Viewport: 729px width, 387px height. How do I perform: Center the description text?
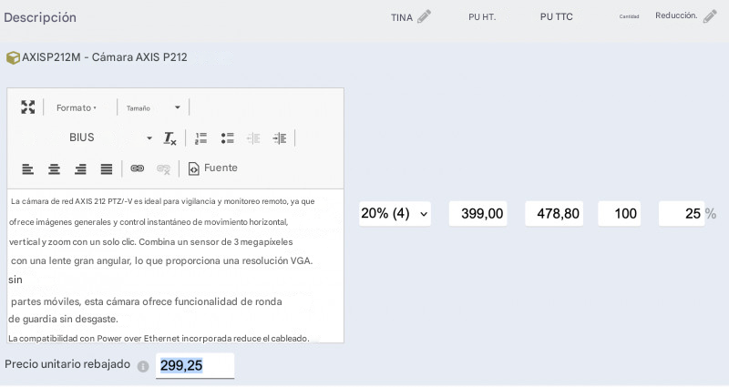click(55, 168)
